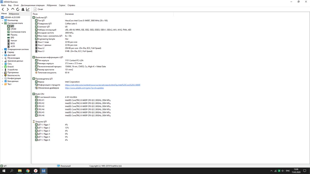Open the Избранное menu in the menu bar
310x174 pixels.
tap(51, 5)
